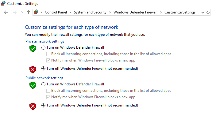Click red shield under Public network settings
The height and width of the screenshot is (127, 216).
pos(33,106)
